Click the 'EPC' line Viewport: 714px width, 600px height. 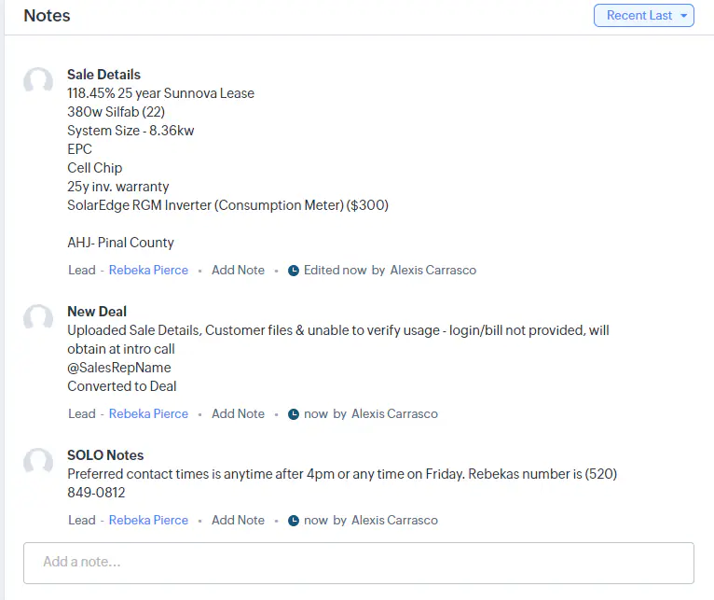(79, 149)
